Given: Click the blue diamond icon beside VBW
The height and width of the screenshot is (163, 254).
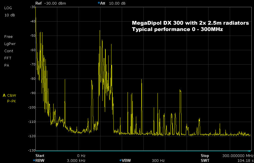Looking at the screenshot, I should point(120,160).
